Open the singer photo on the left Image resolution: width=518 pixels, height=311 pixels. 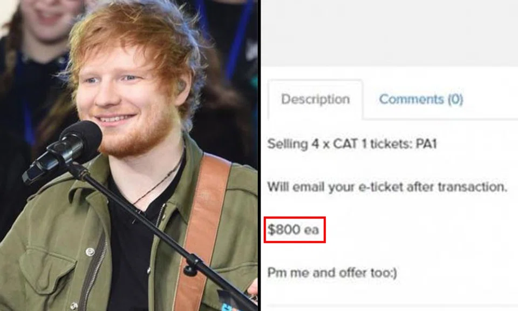click(129, 155)
